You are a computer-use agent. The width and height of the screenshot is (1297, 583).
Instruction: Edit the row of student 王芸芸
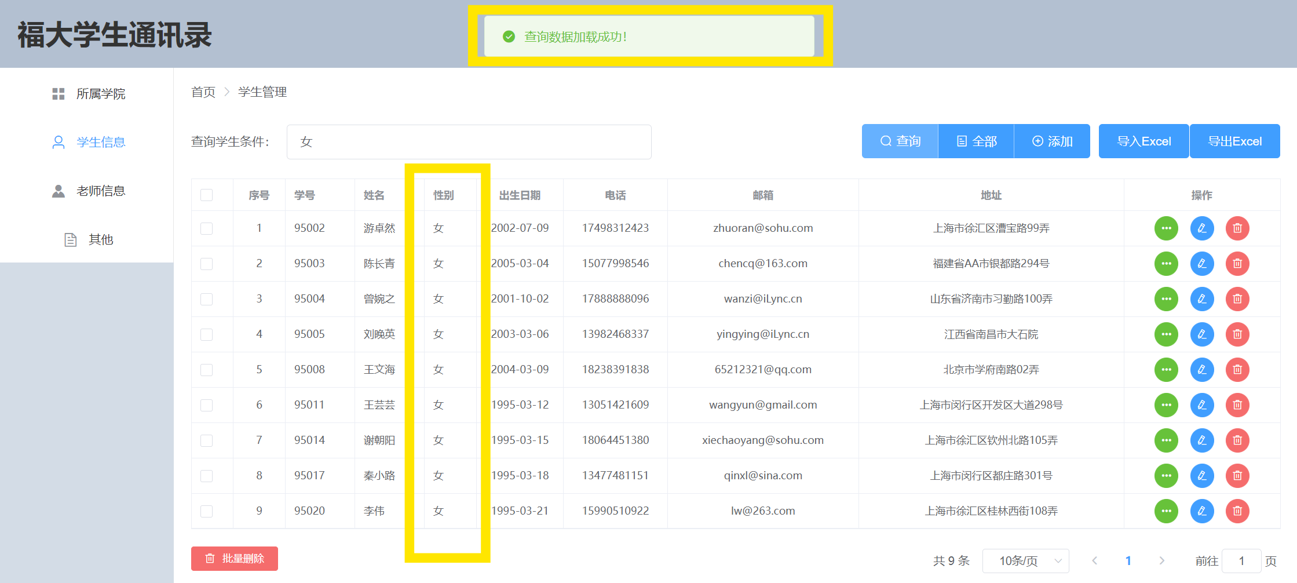pos(1202,405)
